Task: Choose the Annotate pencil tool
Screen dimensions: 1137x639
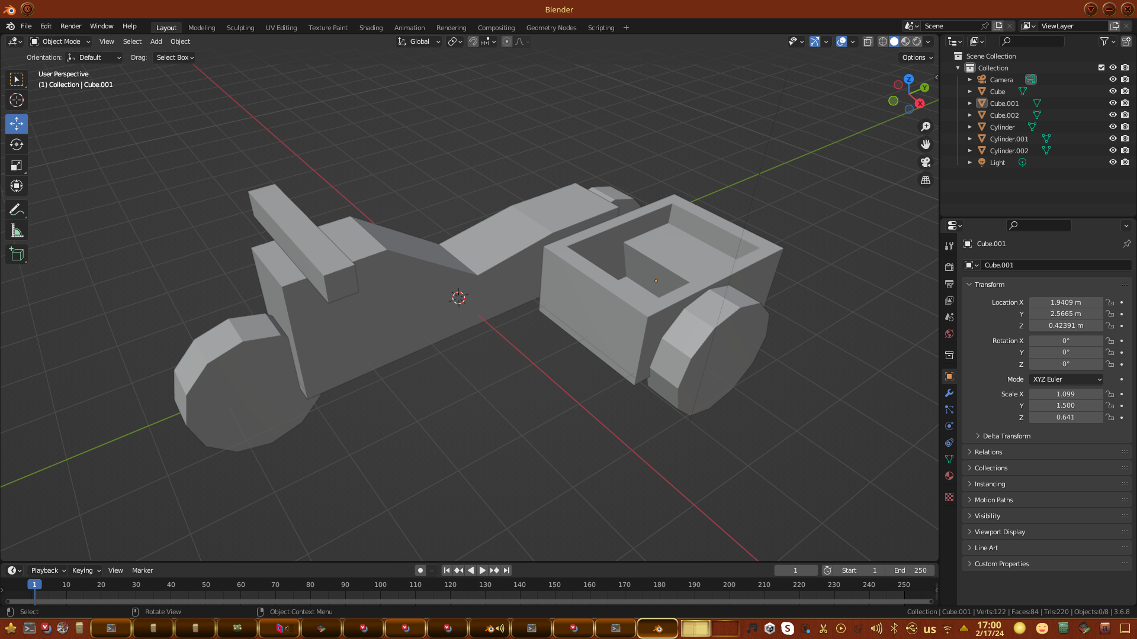Action: pos(17,210)
